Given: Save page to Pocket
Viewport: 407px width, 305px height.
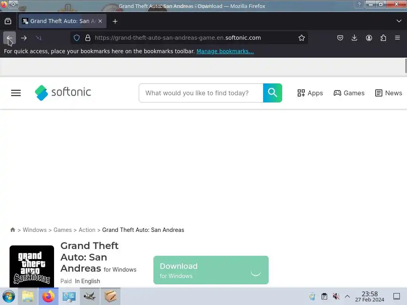Looking at the screenshot, I should pos(340,38).
